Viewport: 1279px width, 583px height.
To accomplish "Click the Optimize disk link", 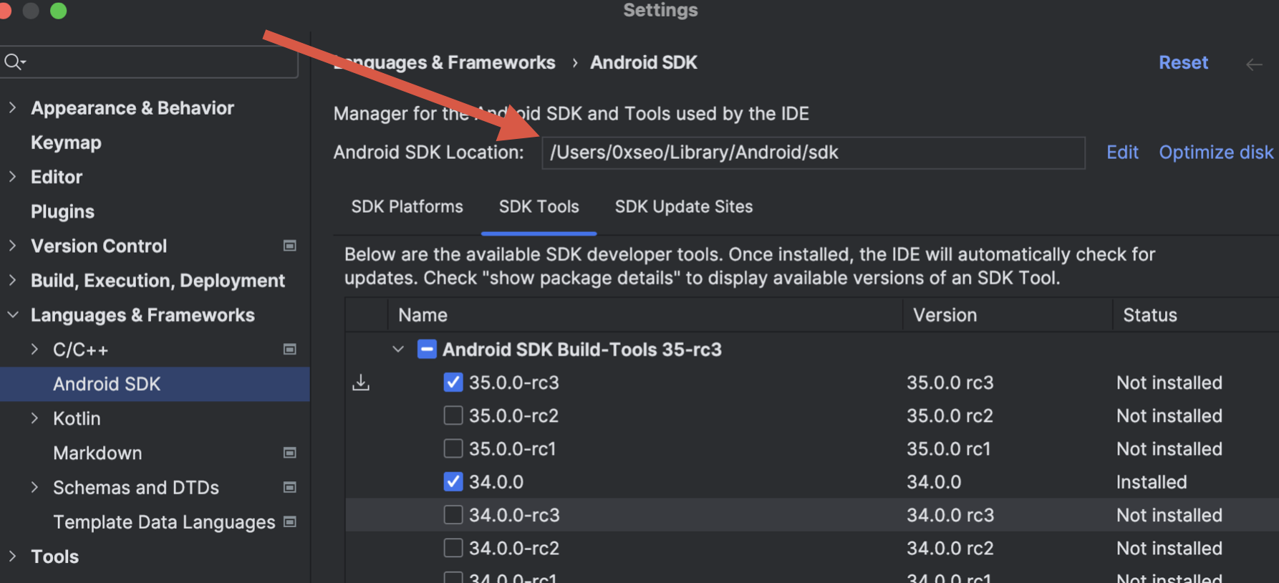I will coord(1216,153).
